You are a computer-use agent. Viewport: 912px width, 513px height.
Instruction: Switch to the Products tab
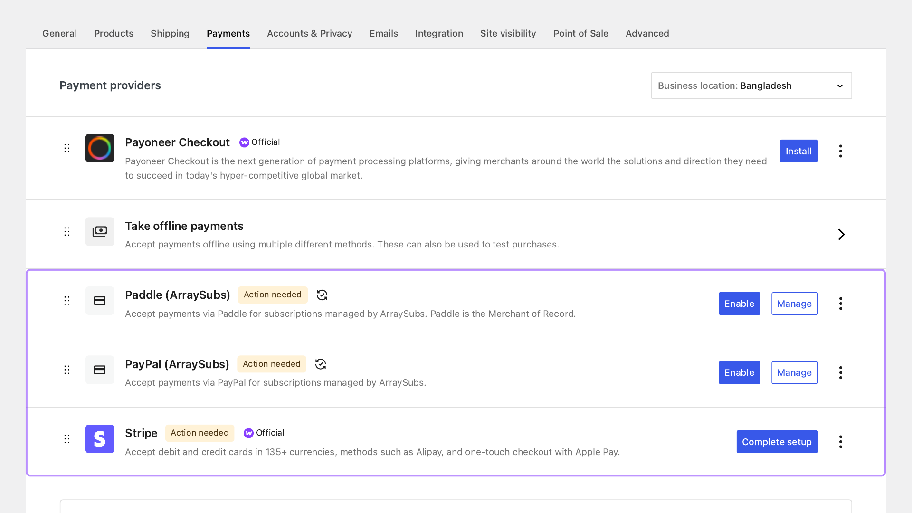(114, 33)
